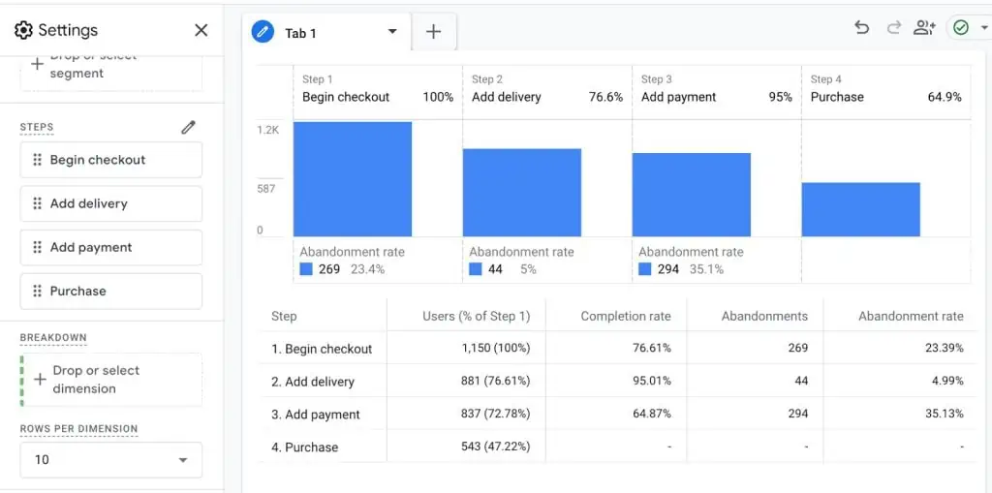Select the Add payment step
The height and width of the screenshot is (493, 992).
pos(110,247)
